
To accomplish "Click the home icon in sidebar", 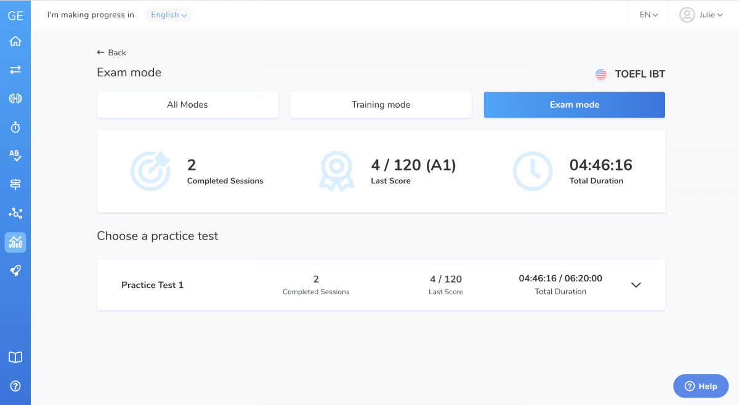I will 15,41.
